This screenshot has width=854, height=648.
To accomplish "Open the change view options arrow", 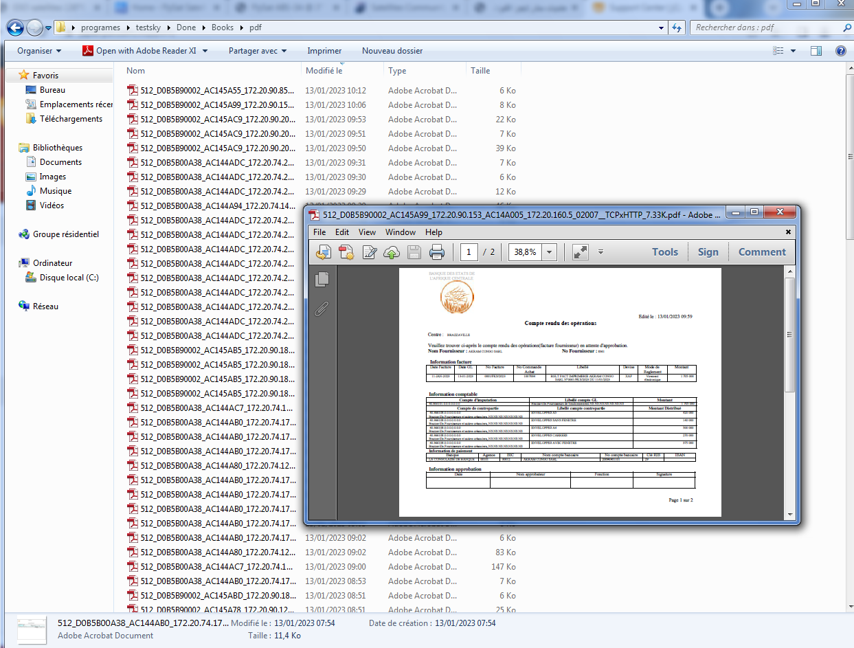I will point(794,51).
